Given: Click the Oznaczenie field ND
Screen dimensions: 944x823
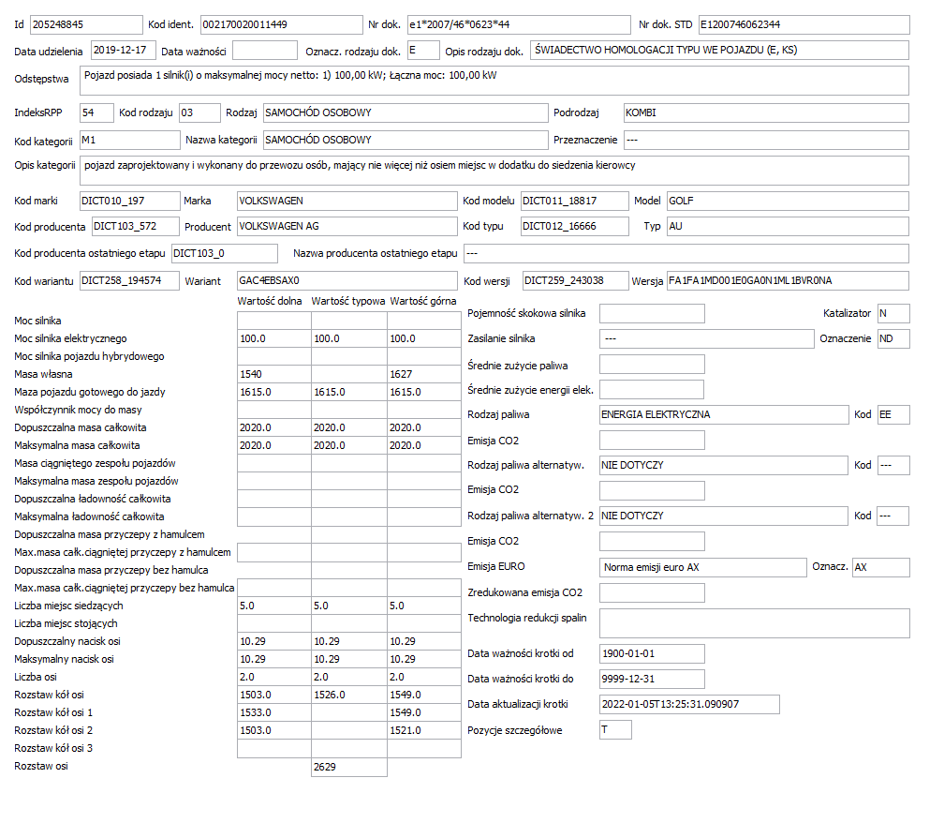Looking at the screenshot, I should click(x=893, y=338).
